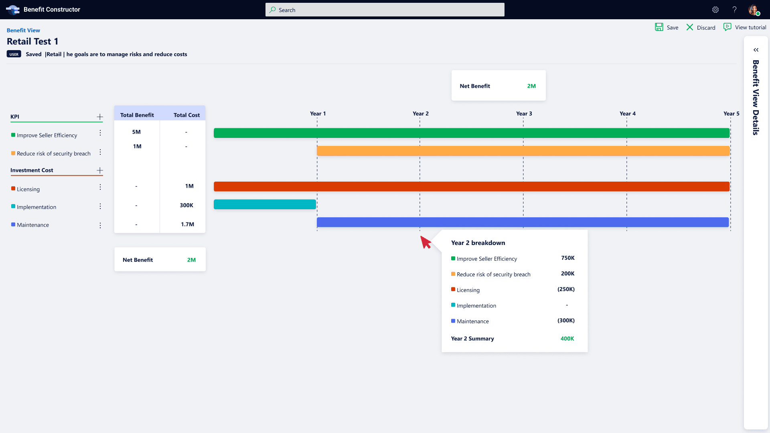
Task: Click the teal Implementation timeline bar
Action: [265, 204]
